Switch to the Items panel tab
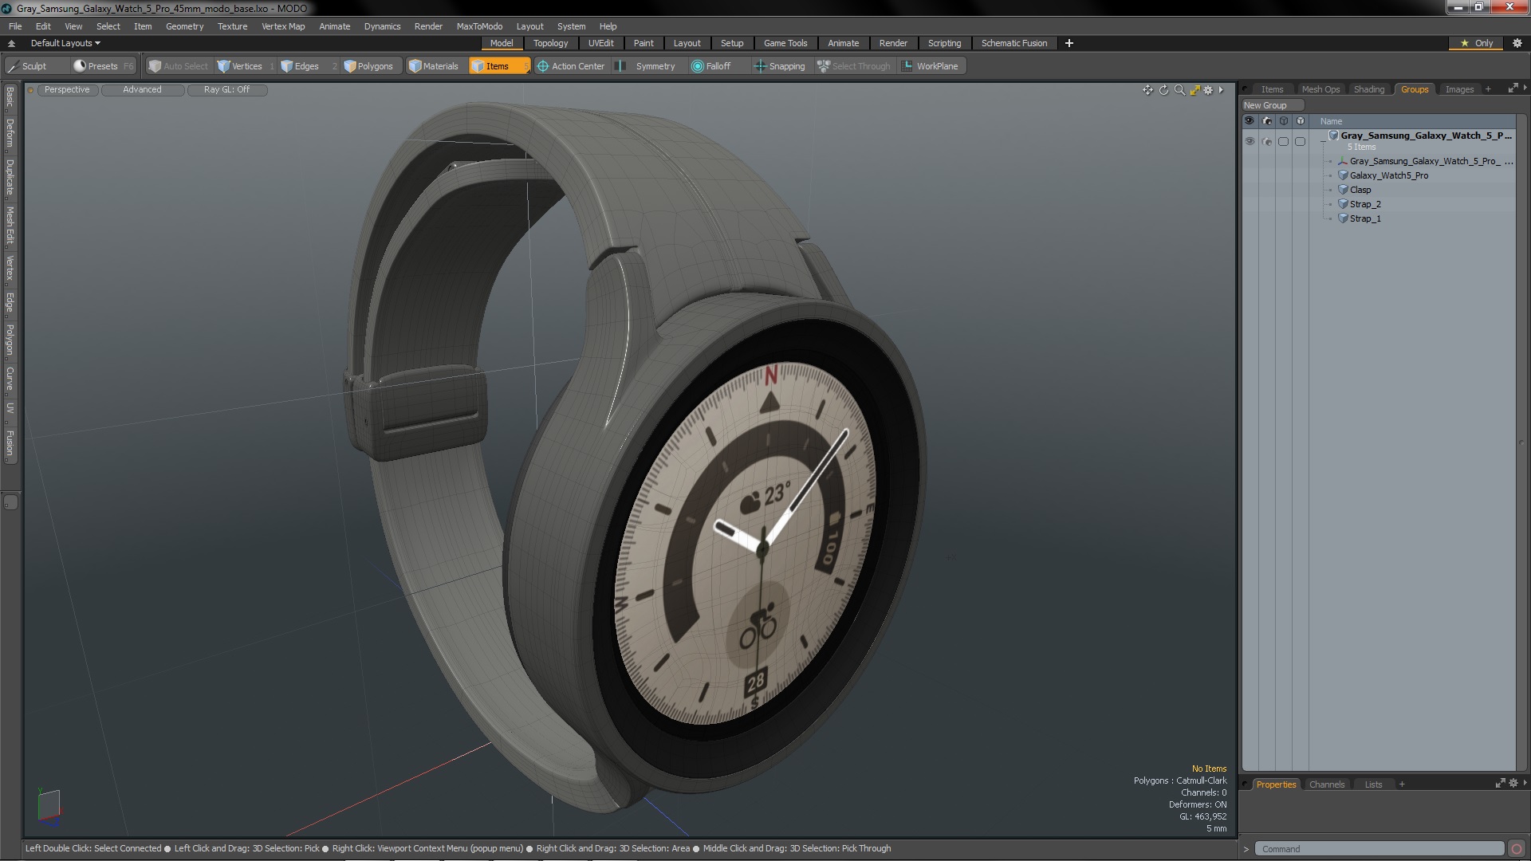Screen dimensions: 1531x861 pyautogui.click(x=1272, y=89)
